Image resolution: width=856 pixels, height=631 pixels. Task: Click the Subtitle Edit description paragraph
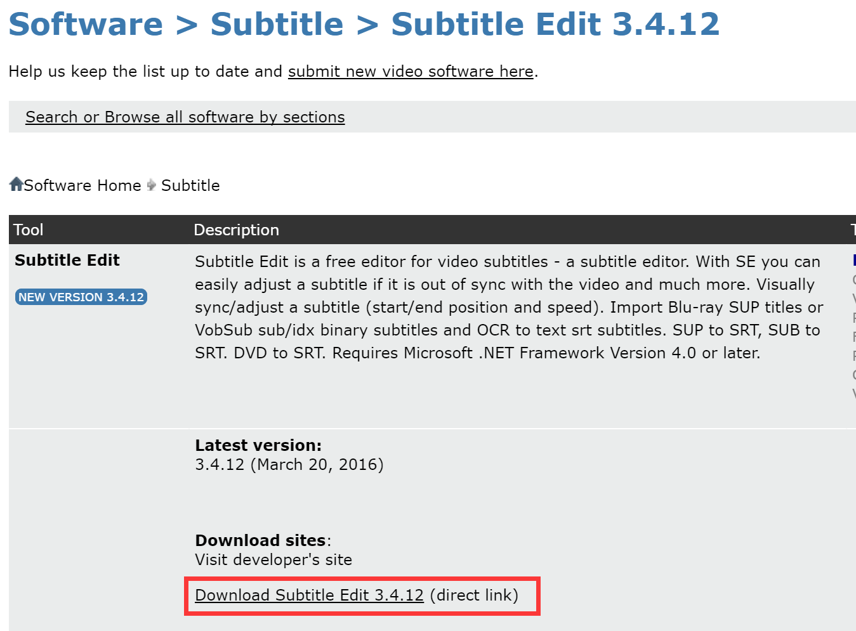coord(508,308)
